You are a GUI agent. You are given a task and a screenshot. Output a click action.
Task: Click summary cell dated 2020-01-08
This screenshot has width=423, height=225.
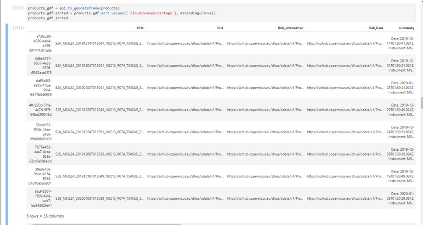[400, 198]
